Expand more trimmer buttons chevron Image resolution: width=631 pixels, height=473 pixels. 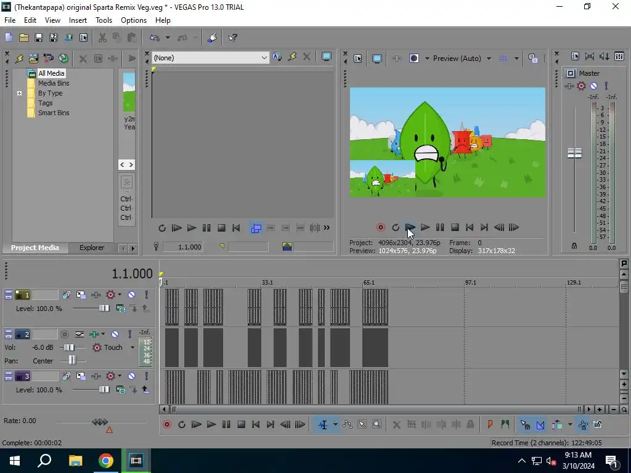[x=327, y=228]
